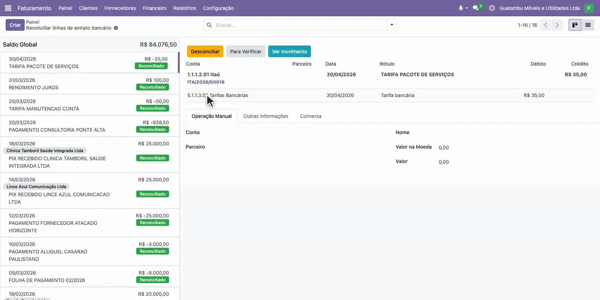Go to the previous page of records
The width and height of the screenshot is (600, 300).
tap(546, 25)
